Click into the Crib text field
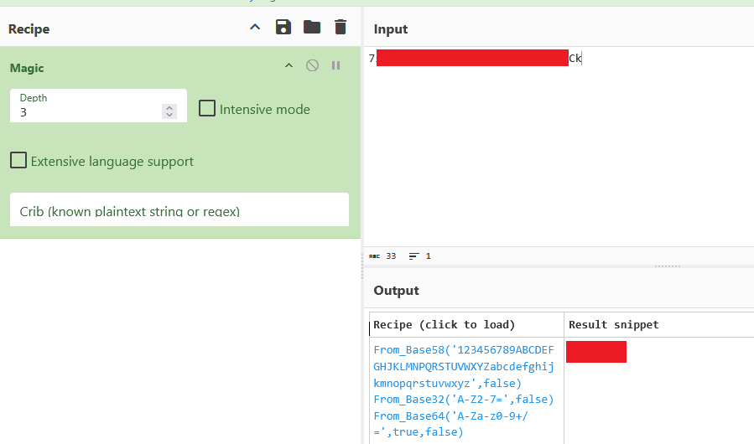The width and height of the screenshot is (754, 444). coord(179,211)
